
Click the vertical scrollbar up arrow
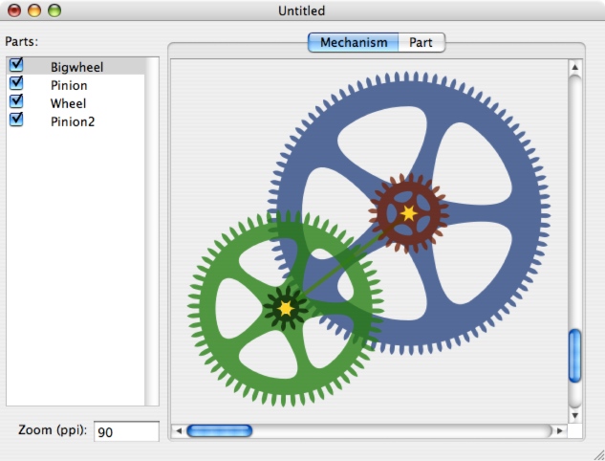point(575,67)
